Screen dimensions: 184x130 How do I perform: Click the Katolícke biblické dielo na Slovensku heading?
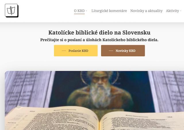pos(99,32)
